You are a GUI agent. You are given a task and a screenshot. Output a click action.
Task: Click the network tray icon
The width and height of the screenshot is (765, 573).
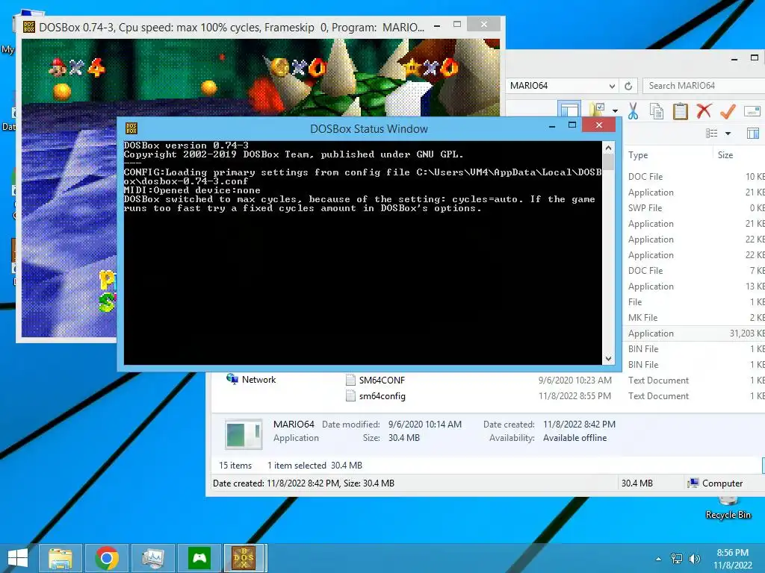(677, 559)
